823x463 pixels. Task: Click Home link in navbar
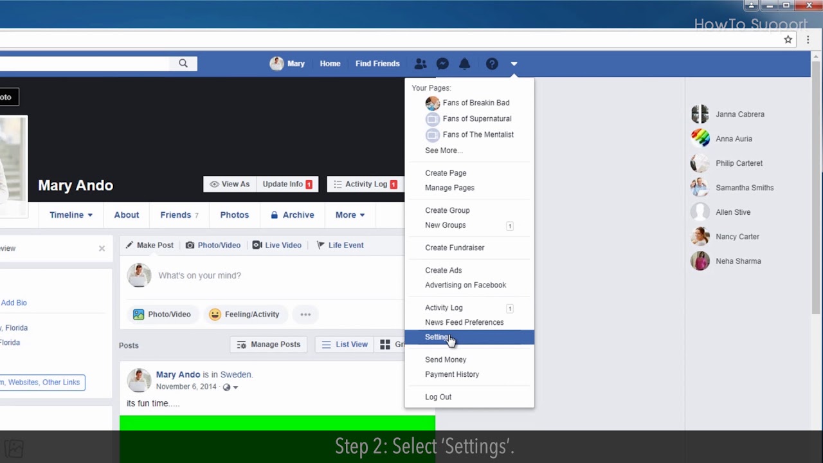330,64
